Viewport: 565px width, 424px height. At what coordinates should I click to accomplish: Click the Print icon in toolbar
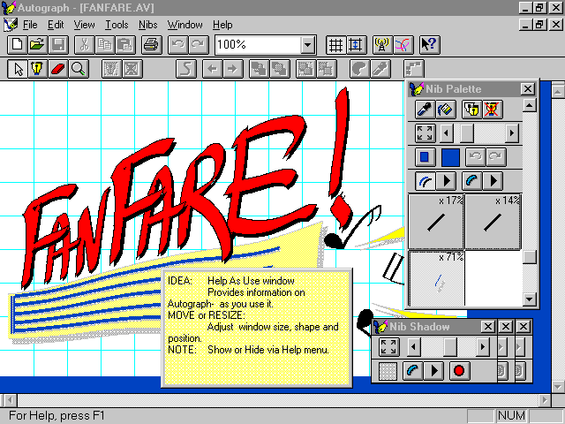(151, 44)
